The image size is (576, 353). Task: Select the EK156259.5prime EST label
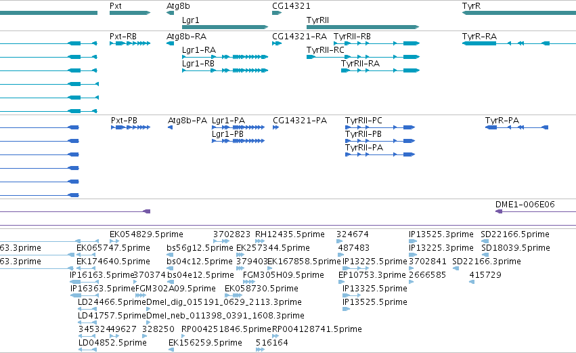tap(205, 343)
